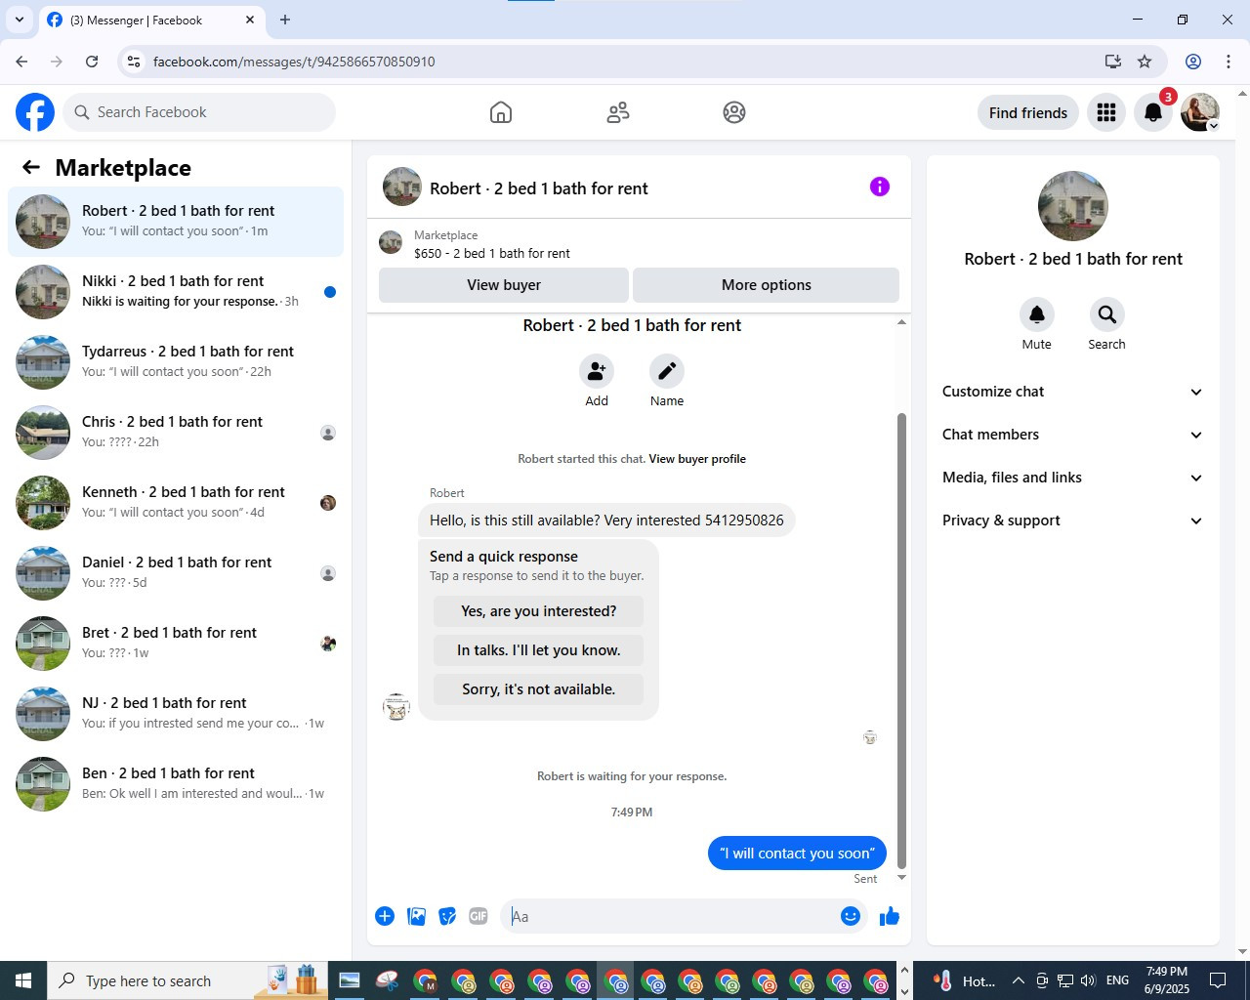Click the Search Facebook field
Screen dimensions: 1250x1000
click(199, 112)
